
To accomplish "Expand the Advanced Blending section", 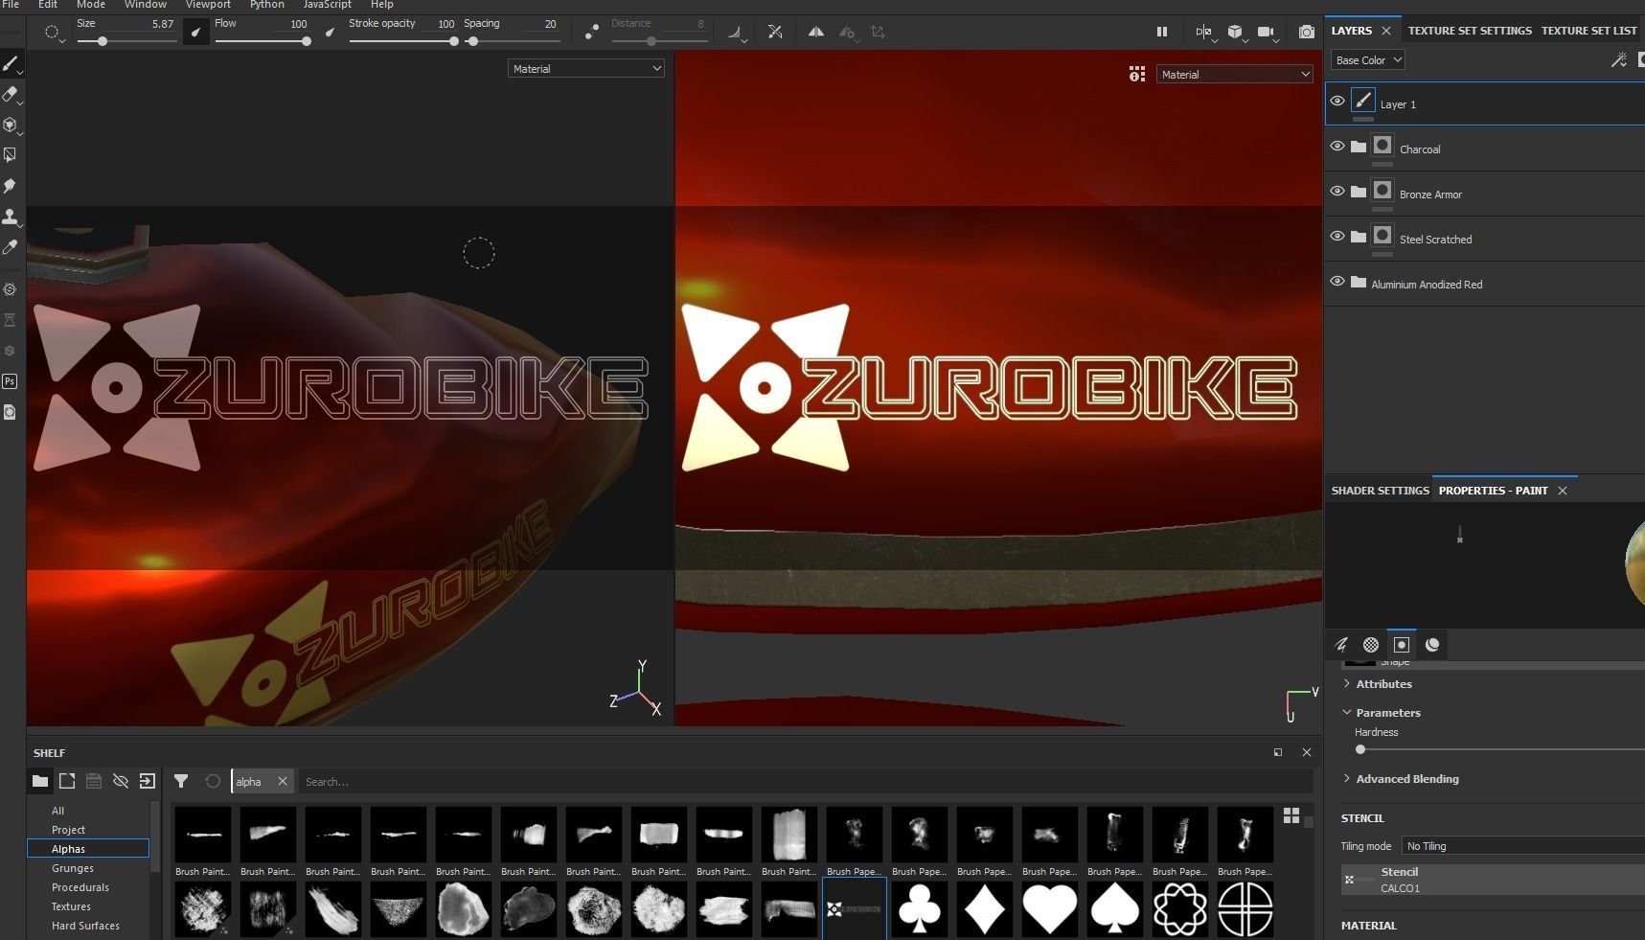I will (1402, 779).
